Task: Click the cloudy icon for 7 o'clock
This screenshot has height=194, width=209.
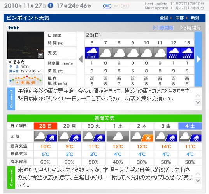Action: (x=105, y=53)
